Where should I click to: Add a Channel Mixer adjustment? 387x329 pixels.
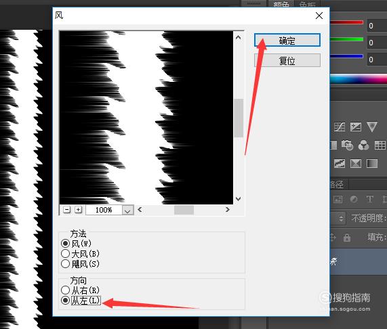coord(363,145)
